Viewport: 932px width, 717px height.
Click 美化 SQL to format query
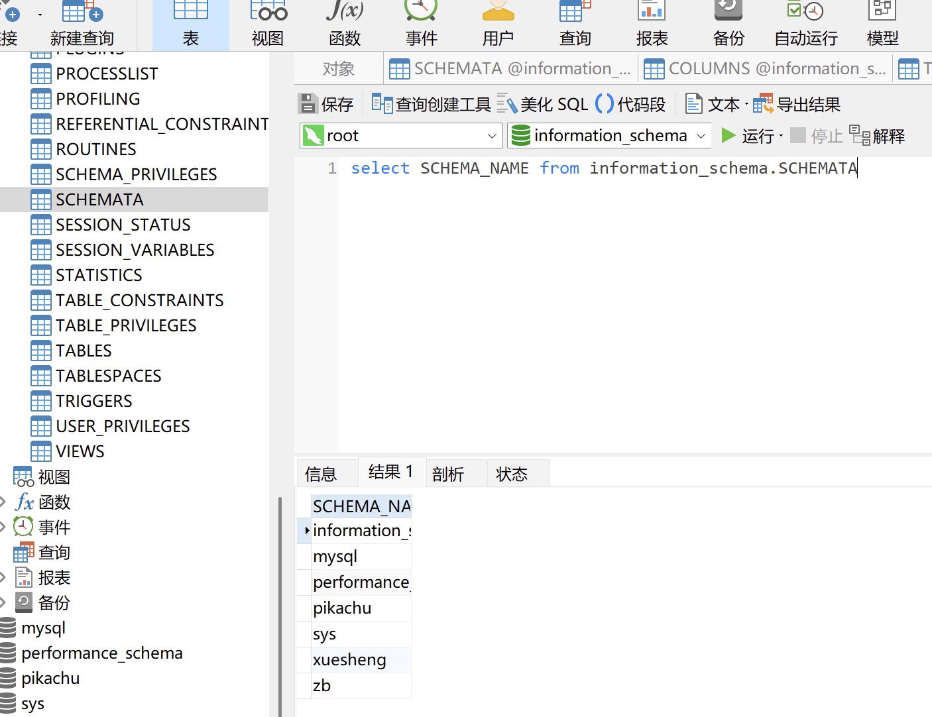coord(544,104)
